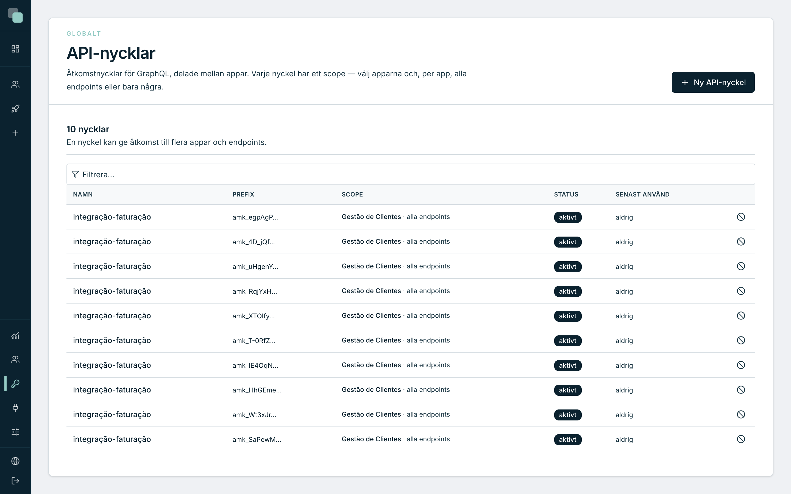The width and height of the screenshot is (791, 494).
Task: Create a new key with Ny API-nyckel
Action: (713, 82)
